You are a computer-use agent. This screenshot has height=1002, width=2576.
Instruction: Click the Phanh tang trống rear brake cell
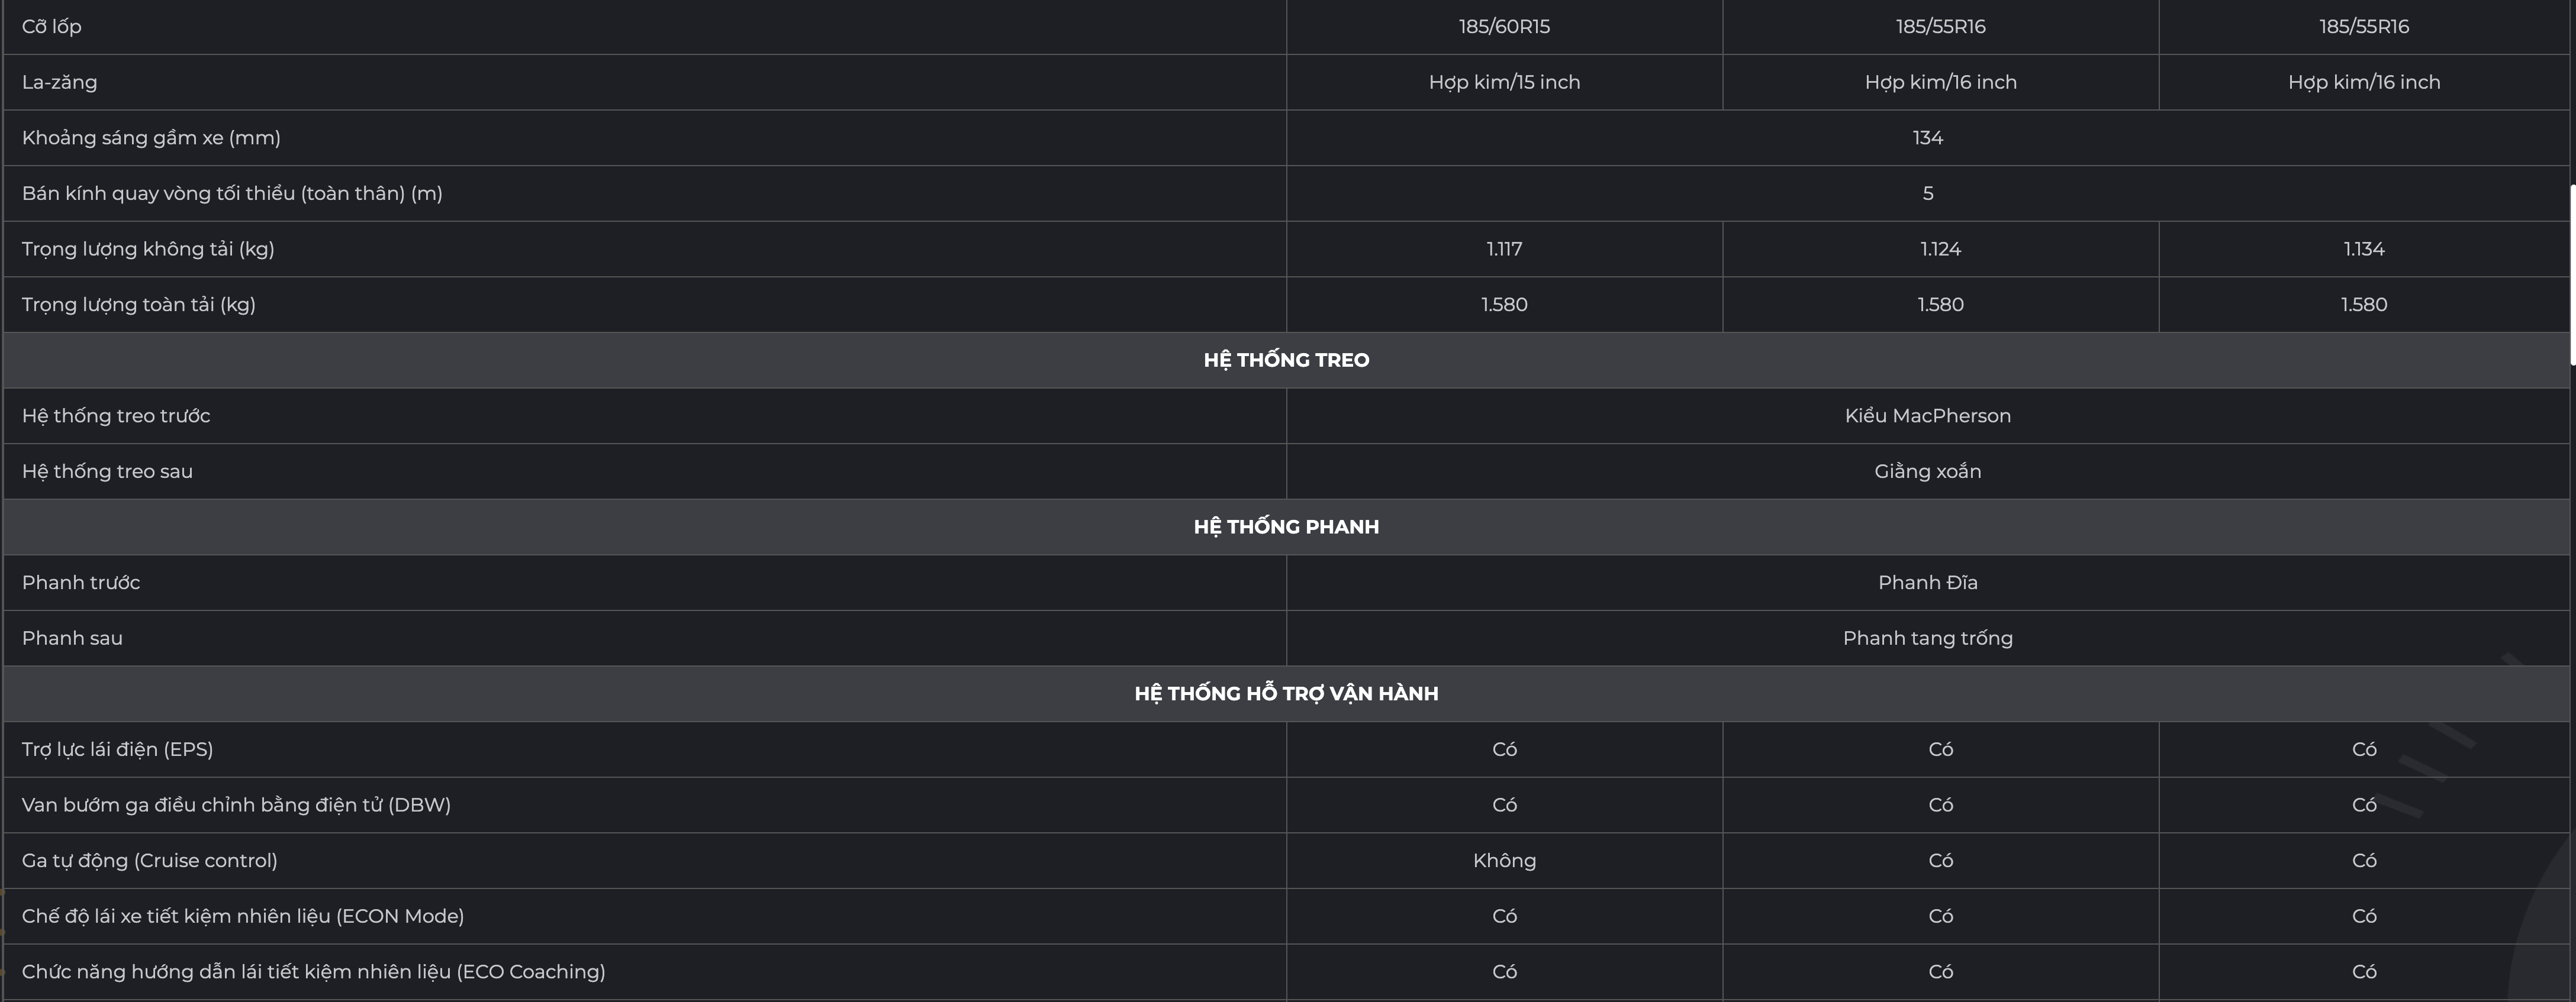1927,638
